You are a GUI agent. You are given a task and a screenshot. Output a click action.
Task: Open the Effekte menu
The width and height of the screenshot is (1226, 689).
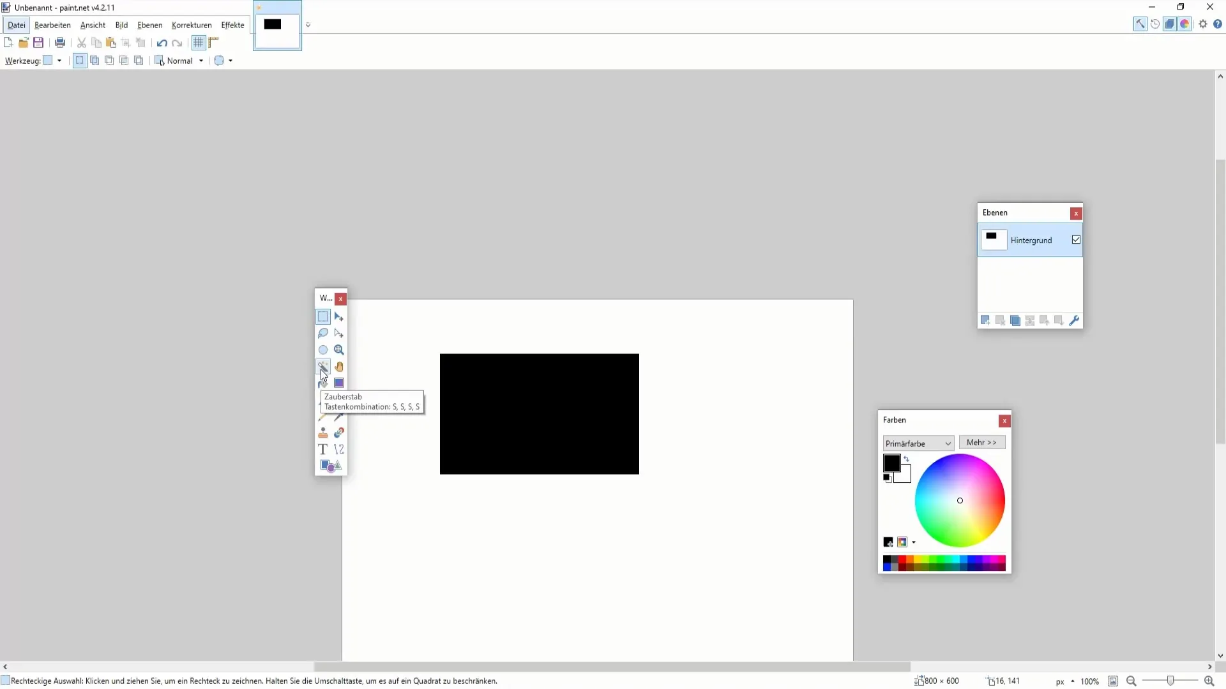tap(232, 24)
